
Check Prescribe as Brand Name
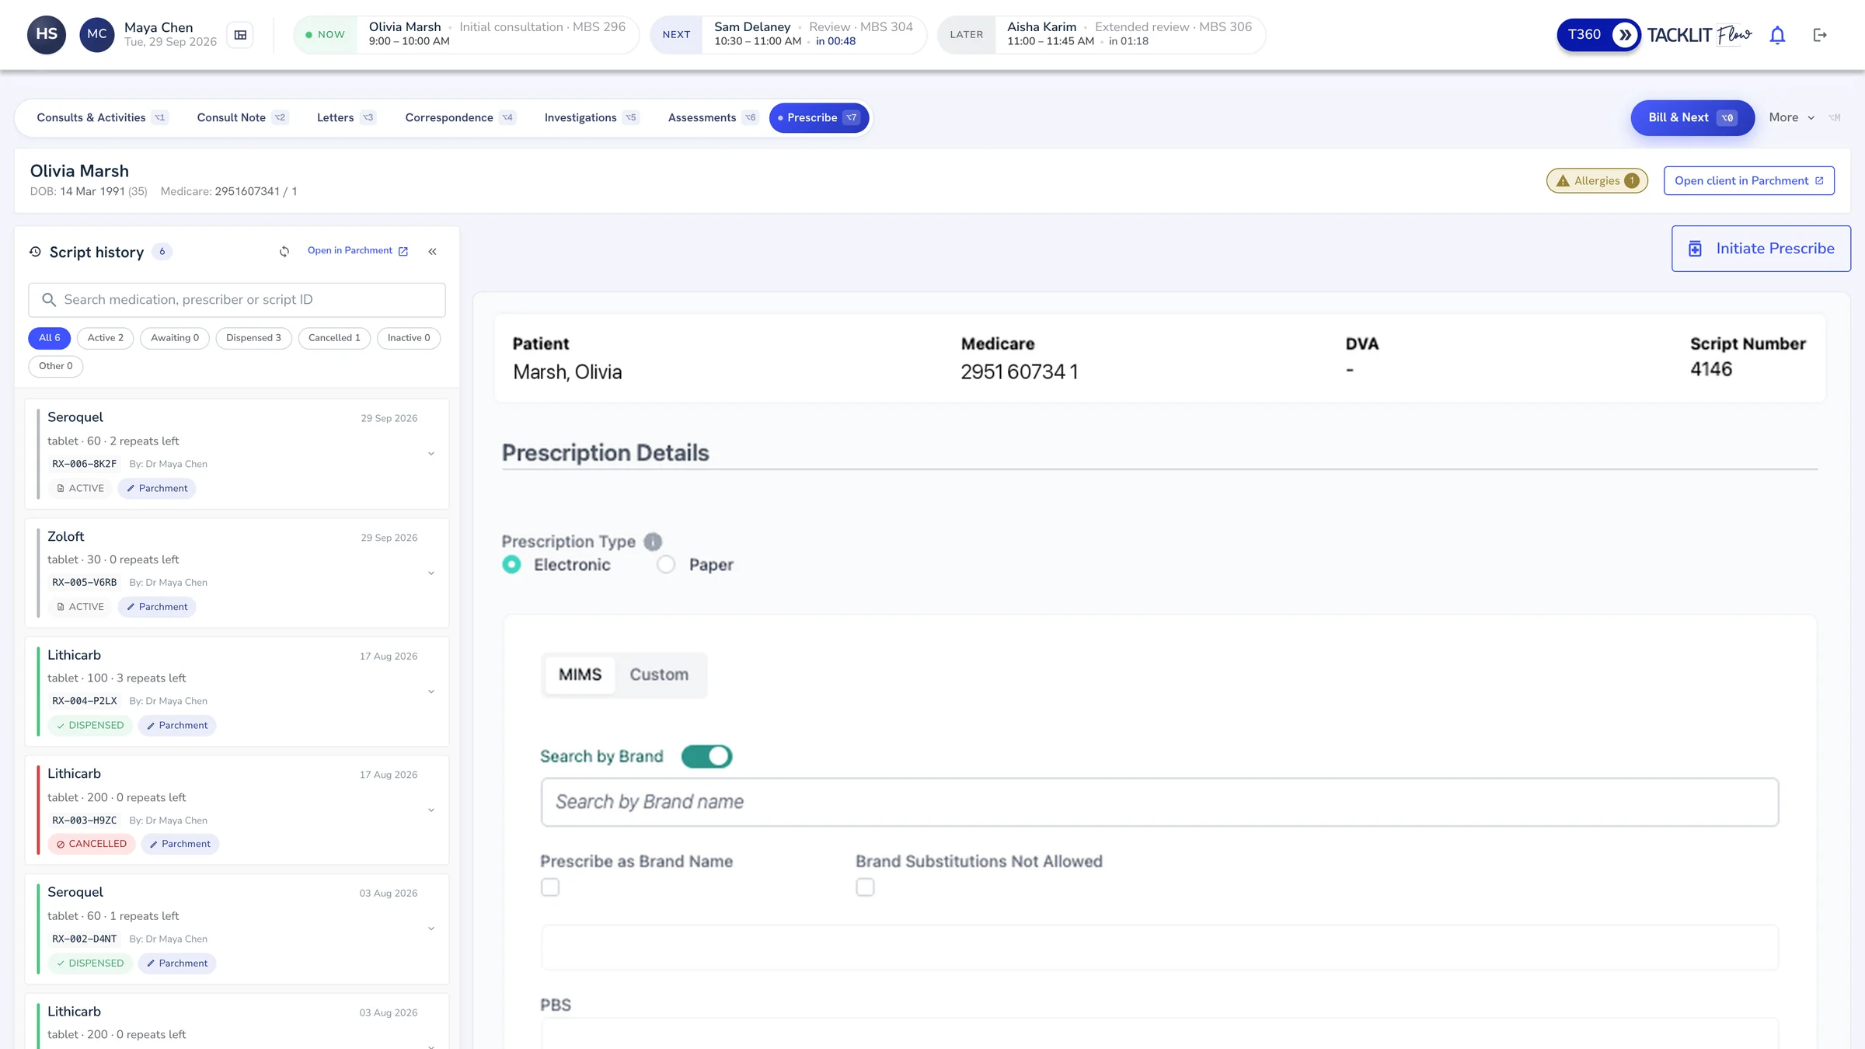coord(550,887)
